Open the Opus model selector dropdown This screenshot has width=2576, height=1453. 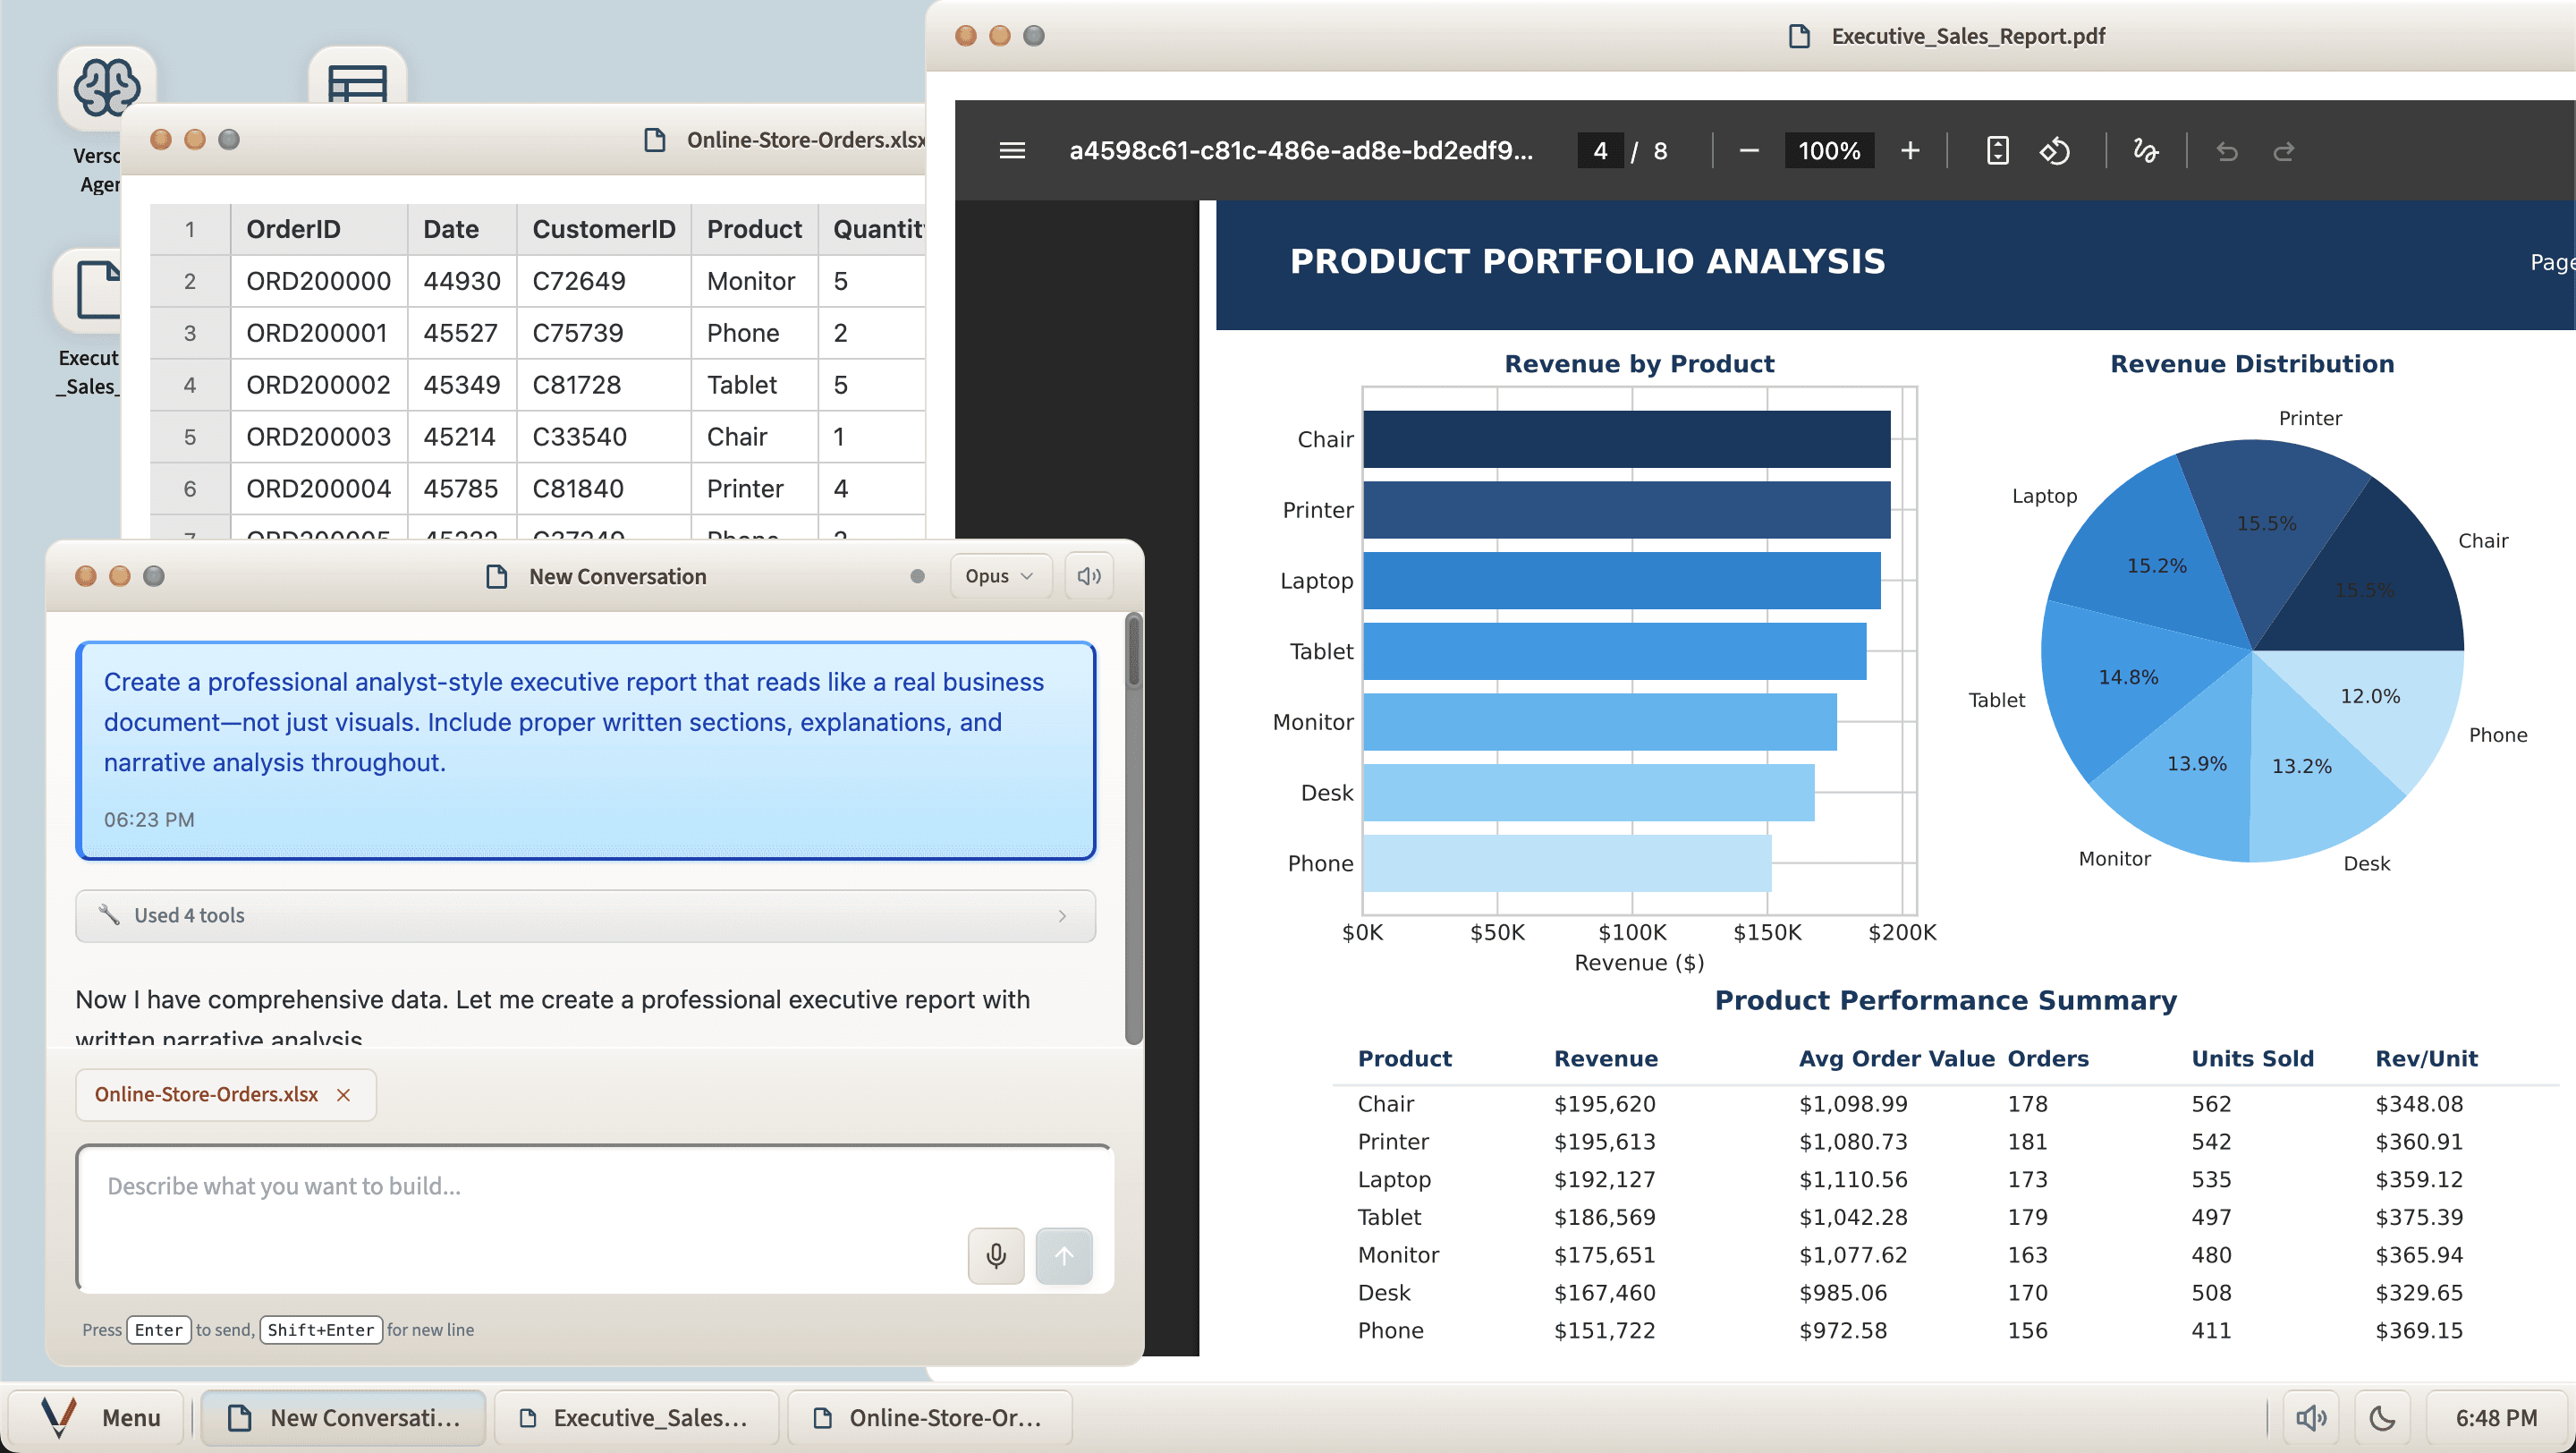point(999,575)
